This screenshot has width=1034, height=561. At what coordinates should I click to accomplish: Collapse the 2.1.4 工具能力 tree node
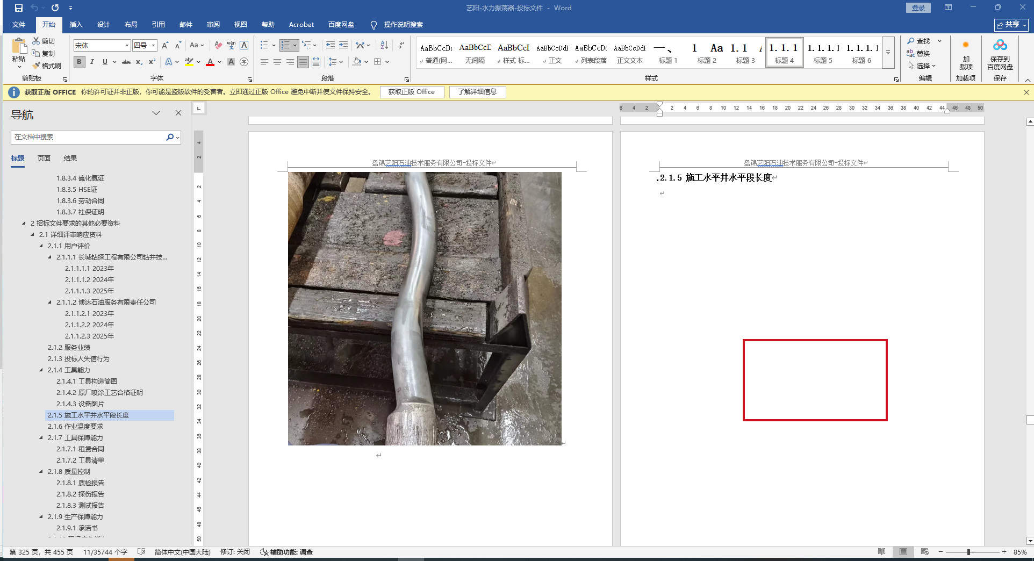coord(41,370)
